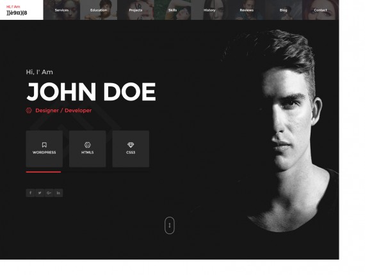The height and width of the screenshot is (275, 365).
Task: Click the scroll-down mouse icon
Action: 170,225
